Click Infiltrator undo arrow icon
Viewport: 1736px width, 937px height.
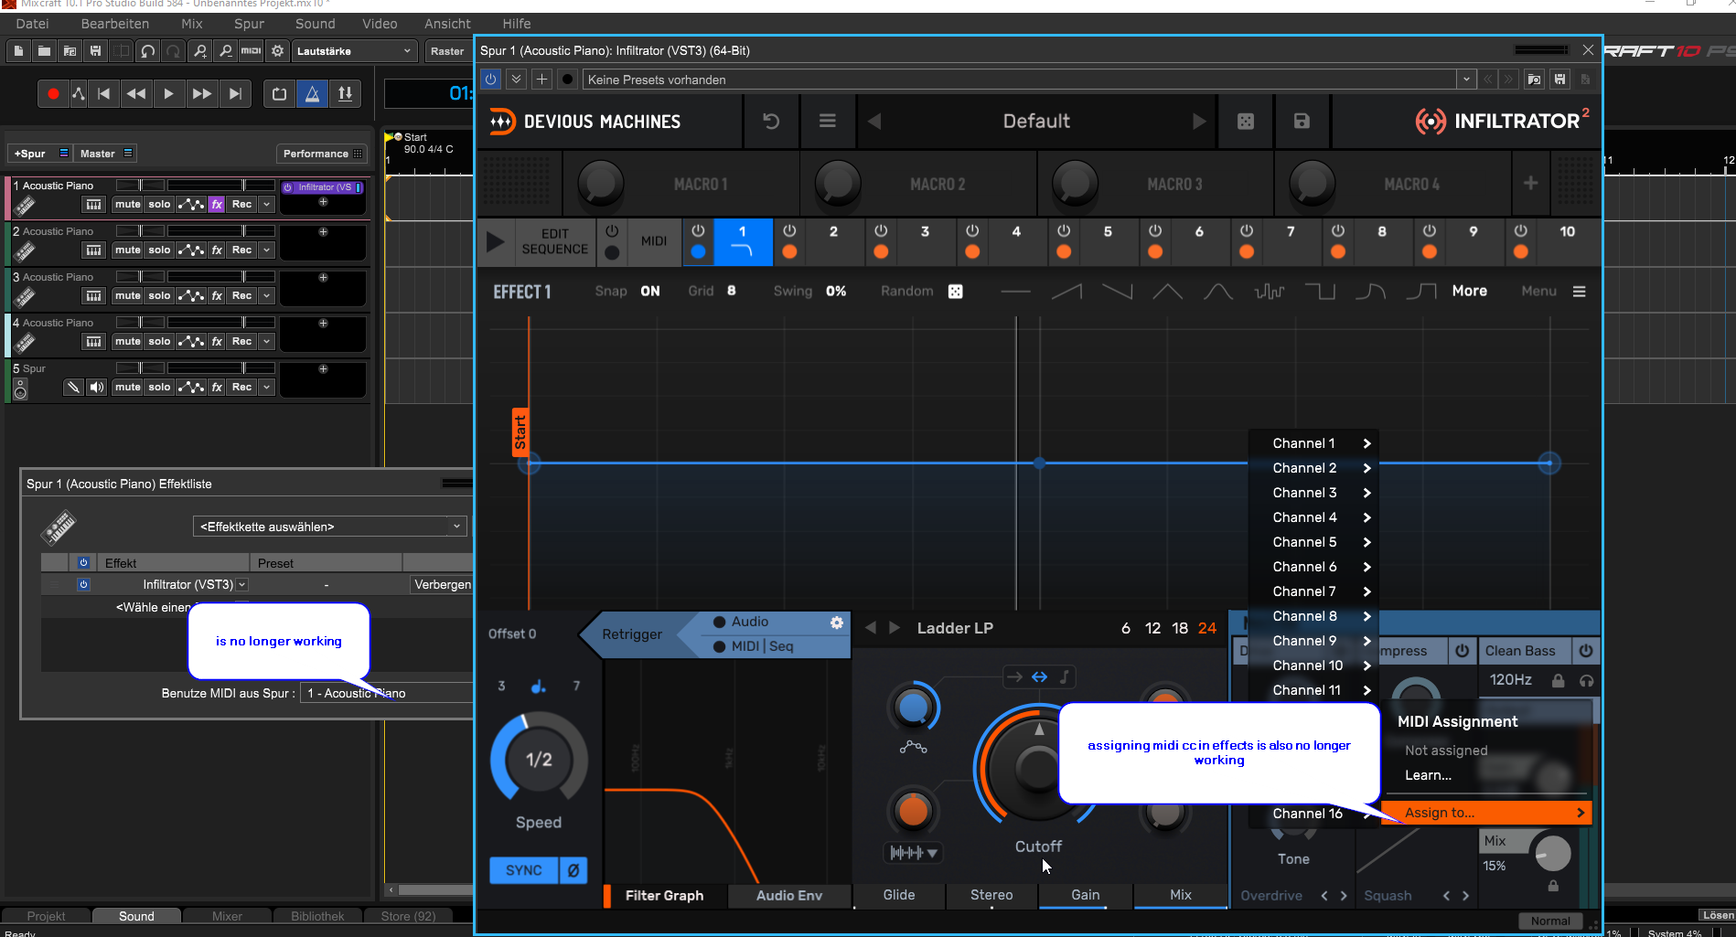(771, 121)
